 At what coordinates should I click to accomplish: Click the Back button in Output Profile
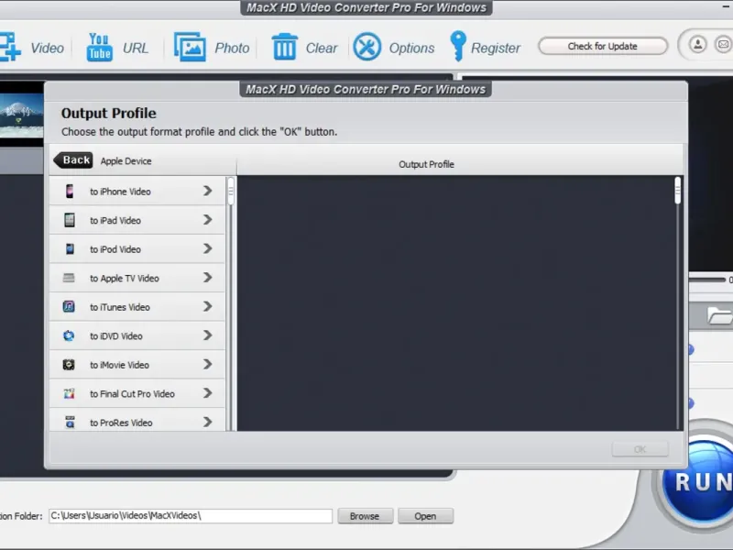point(73,159)
